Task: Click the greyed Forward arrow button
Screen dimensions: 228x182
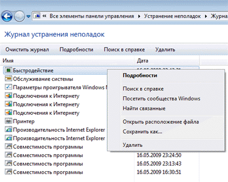Action: point(19,16)
